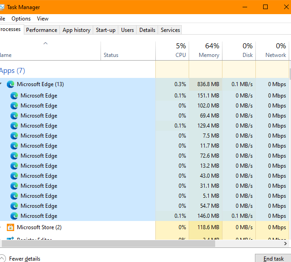Click the 7.5 MB memory value
The height and width of the screenshot is (262, 291).
point(211,136)
